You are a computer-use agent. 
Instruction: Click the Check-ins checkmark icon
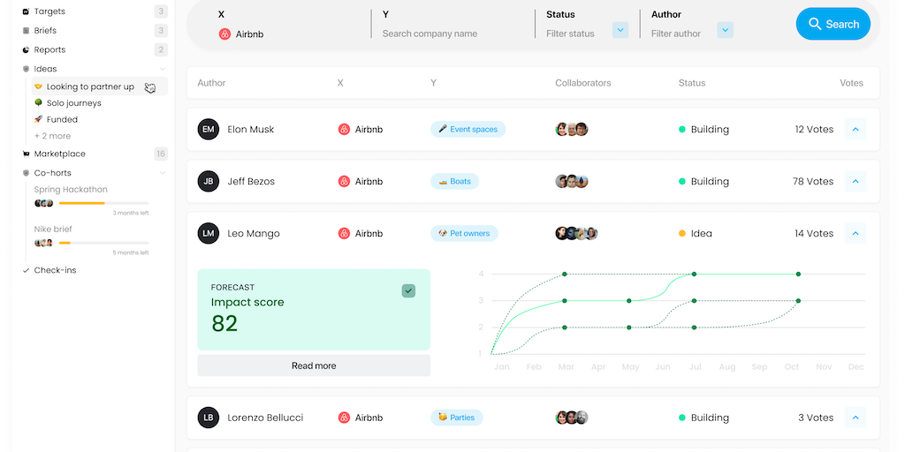click(26, 270)
